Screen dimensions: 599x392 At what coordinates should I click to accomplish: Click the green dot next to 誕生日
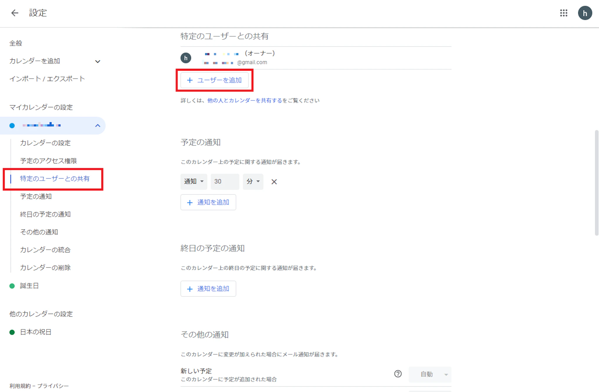tap(12, 286)
